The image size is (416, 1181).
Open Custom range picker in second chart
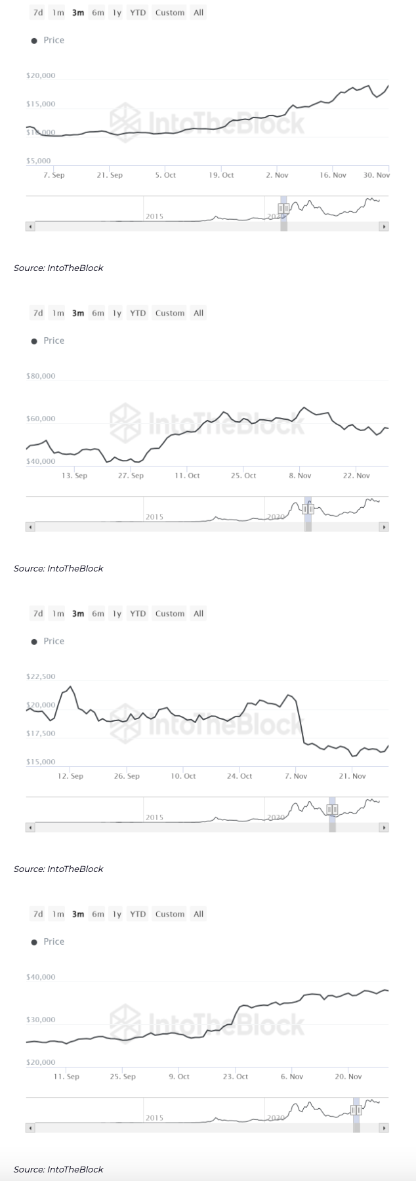coord(170,313)
